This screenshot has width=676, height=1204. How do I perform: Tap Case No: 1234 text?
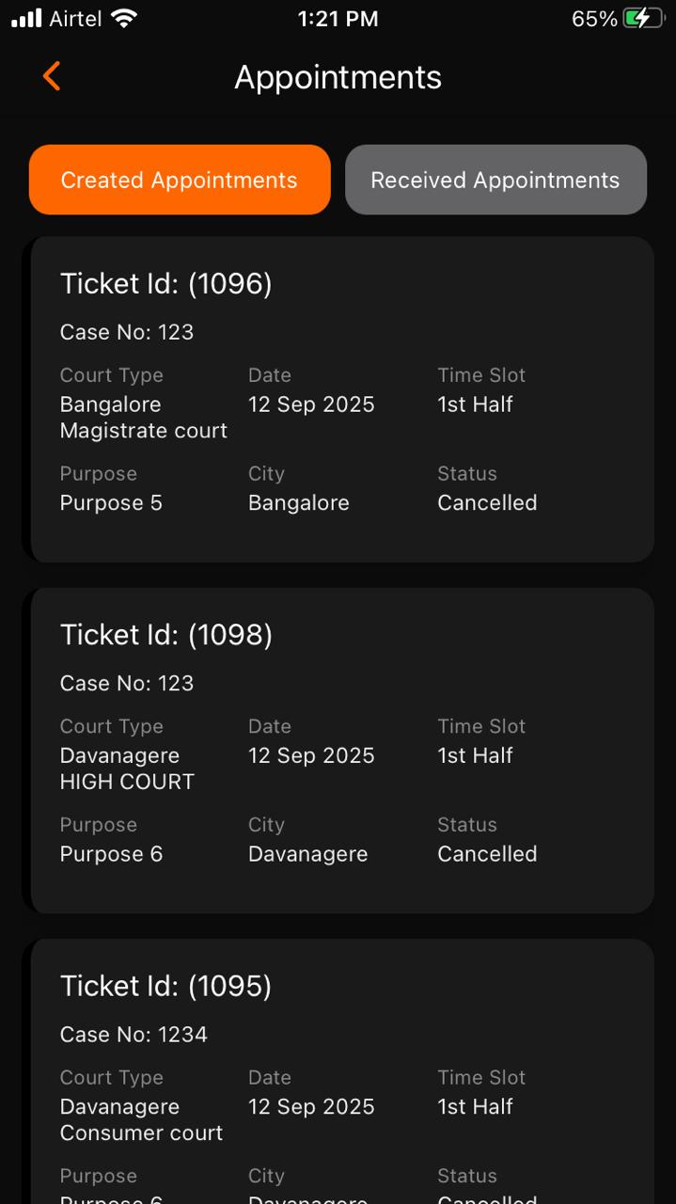(x=134, y=1035)
